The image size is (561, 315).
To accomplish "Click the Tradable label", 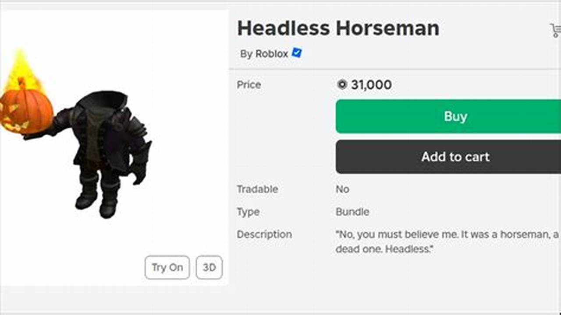I will pyautogui.click(x=257, y=189).
